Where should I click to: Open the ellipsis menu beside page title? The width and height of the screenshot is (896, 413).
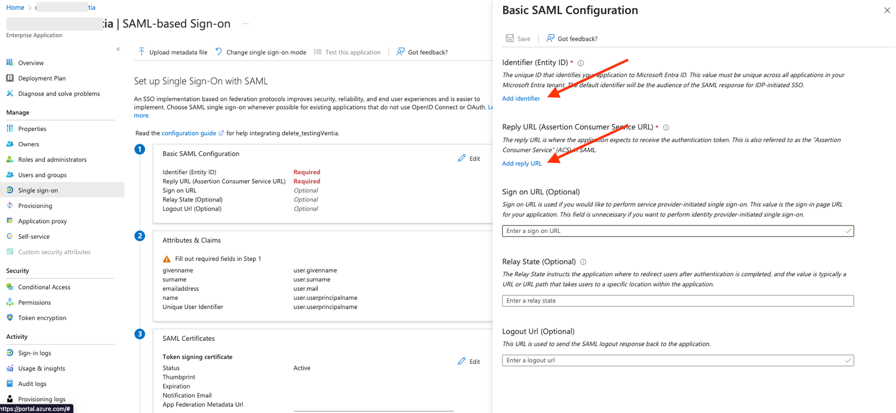246,24
